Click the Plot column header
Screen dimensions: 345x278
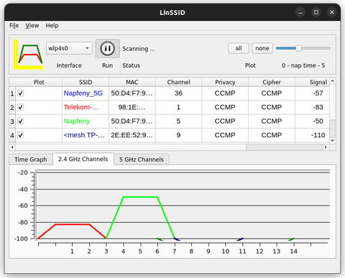[39, 82]
